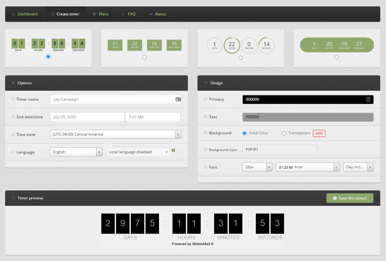This screenshot has width=386, height=261.
Task: Click the Time zone dropdown arrow
Action: point(178,134)
